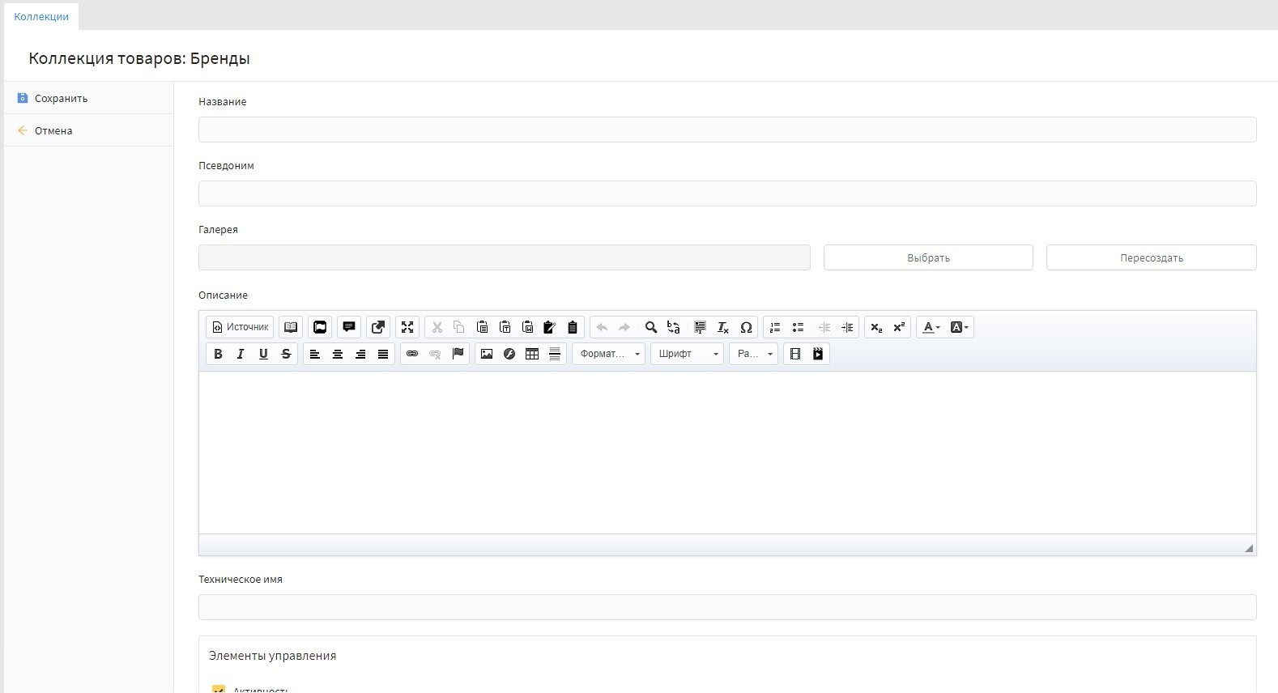Image resolution: width=1278 pixels, height=693 pixels.
Task: Insert a table into description
Action: [532, 354]
